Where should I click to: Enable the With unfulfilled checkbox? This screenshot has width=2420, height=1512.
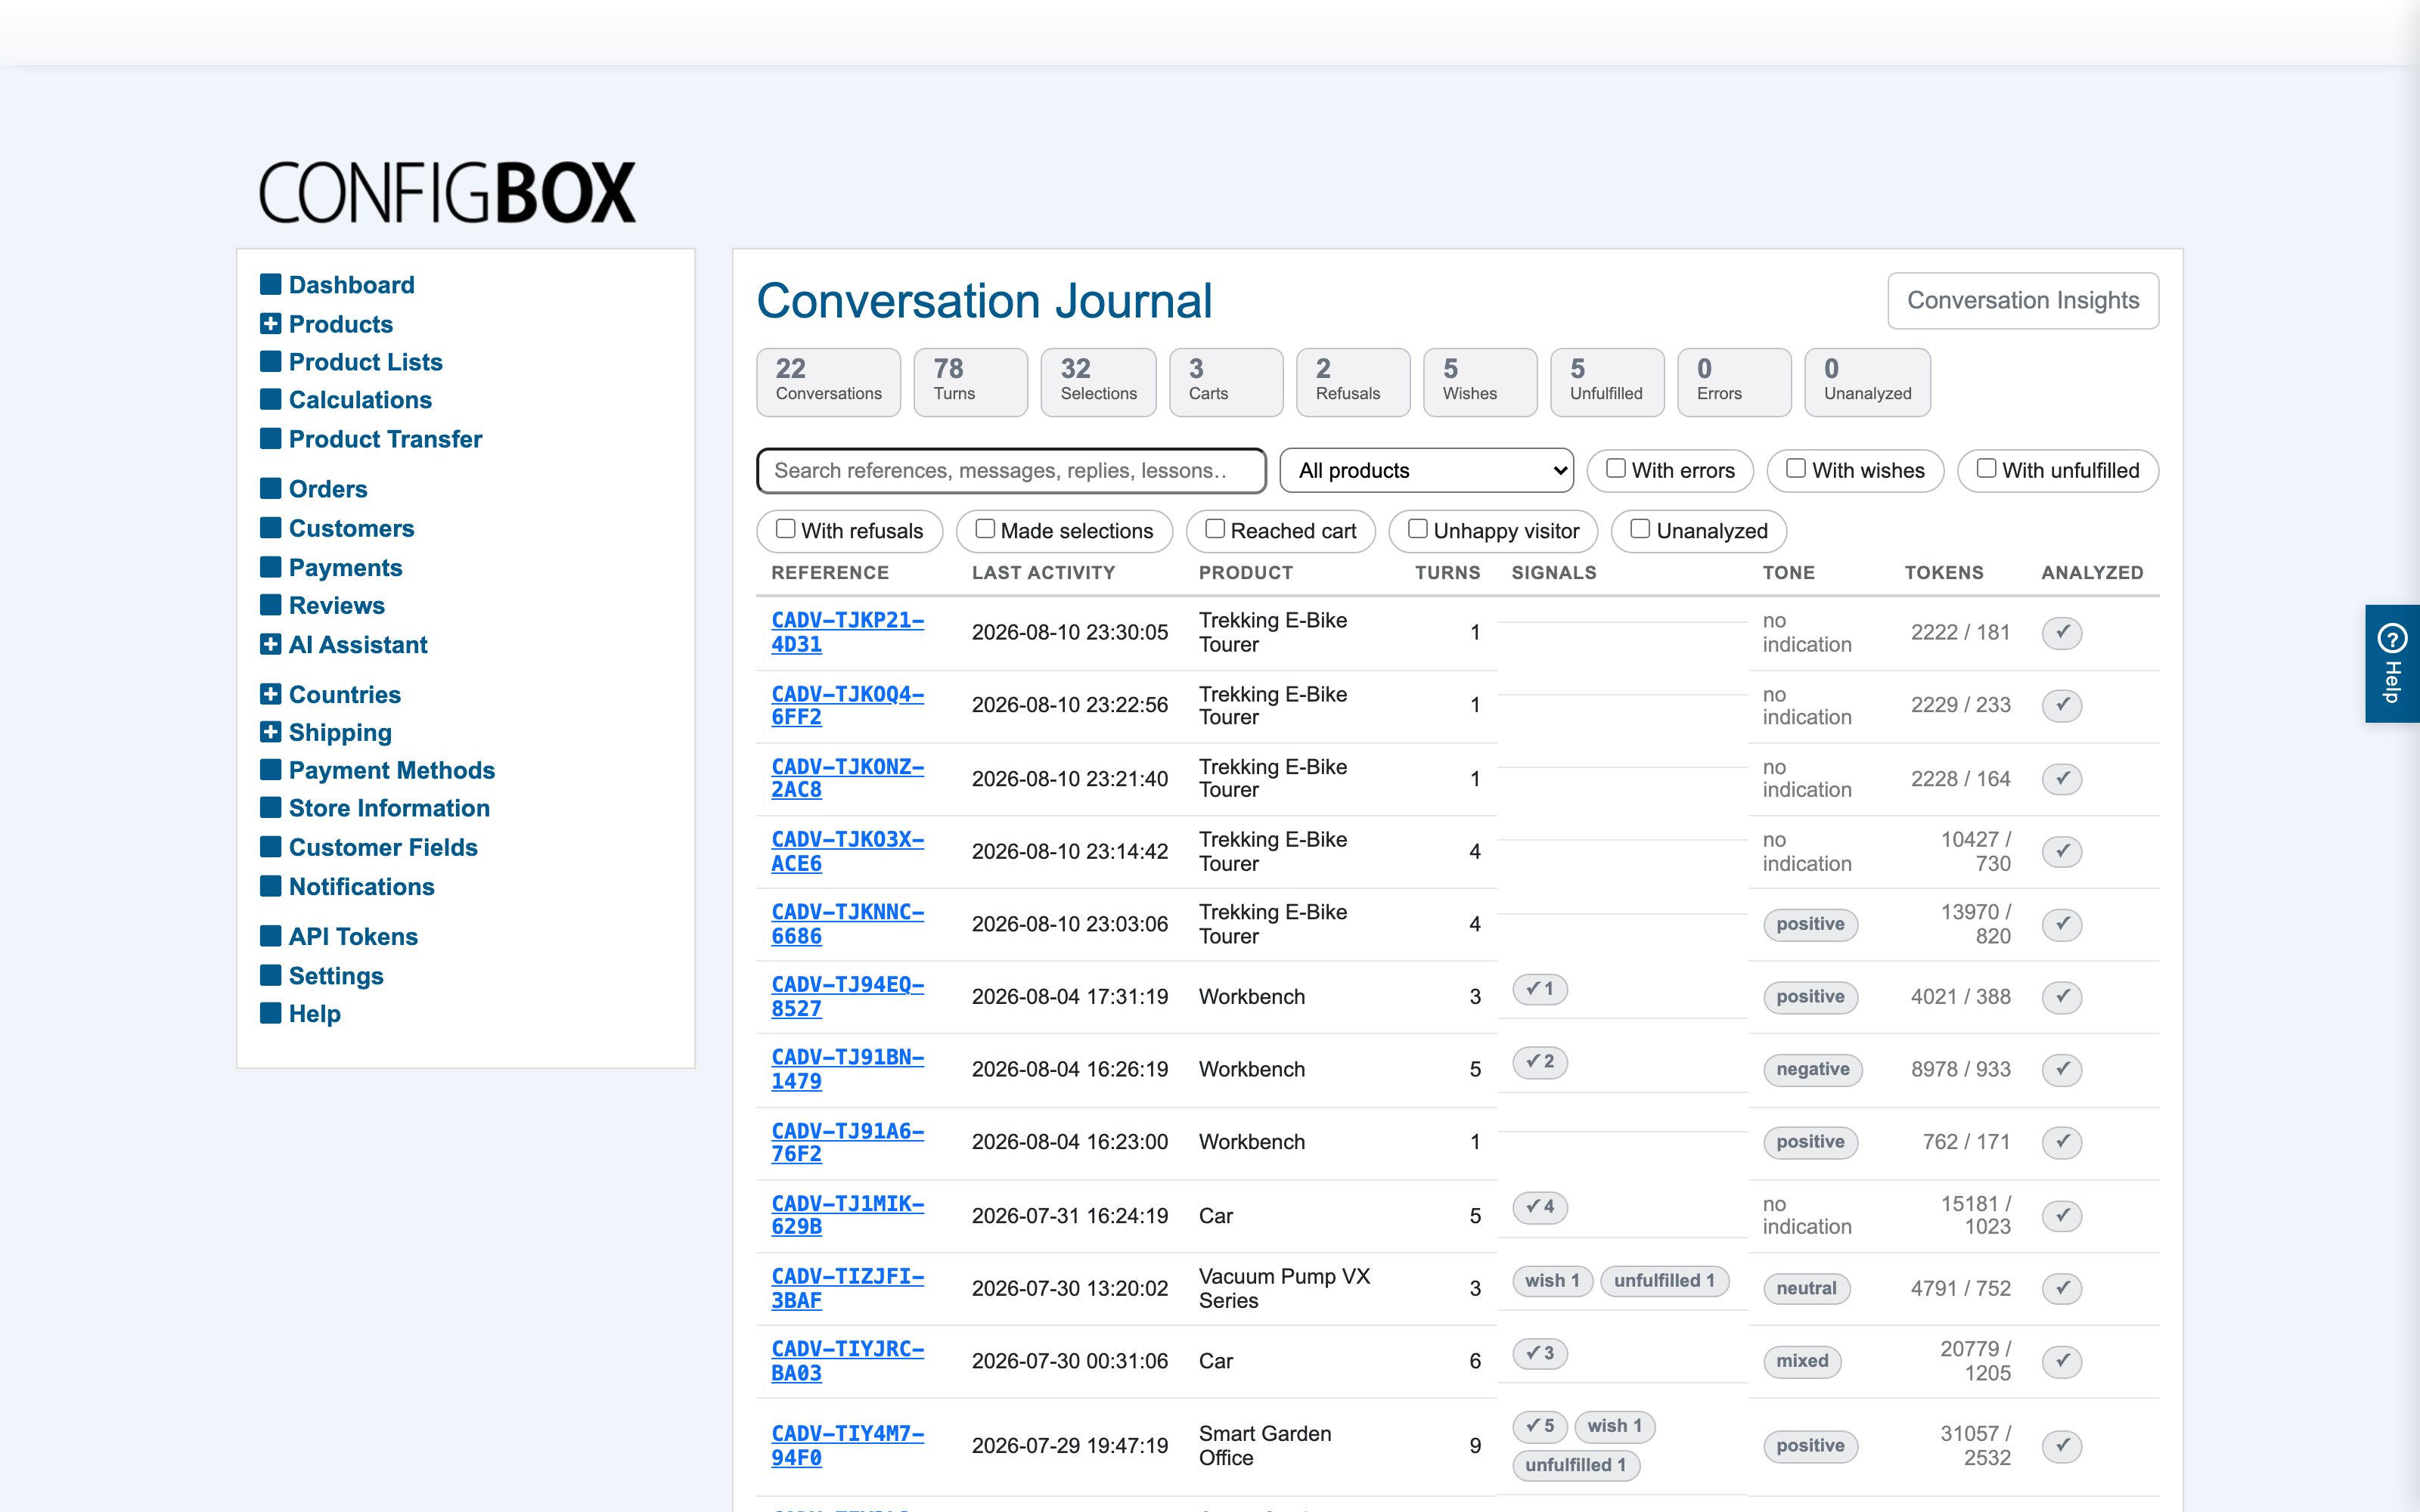pos(1986,468)
